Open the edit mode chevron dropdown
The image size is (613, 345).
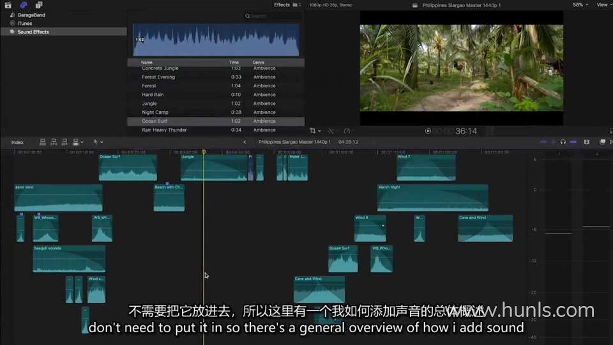[x=82, y=142]
